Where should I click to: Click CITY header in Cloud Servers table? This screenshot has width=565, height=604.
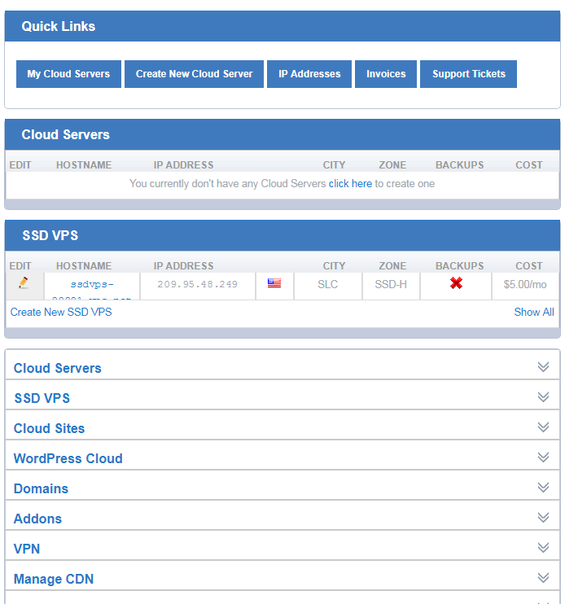click(x=334, y=165)
